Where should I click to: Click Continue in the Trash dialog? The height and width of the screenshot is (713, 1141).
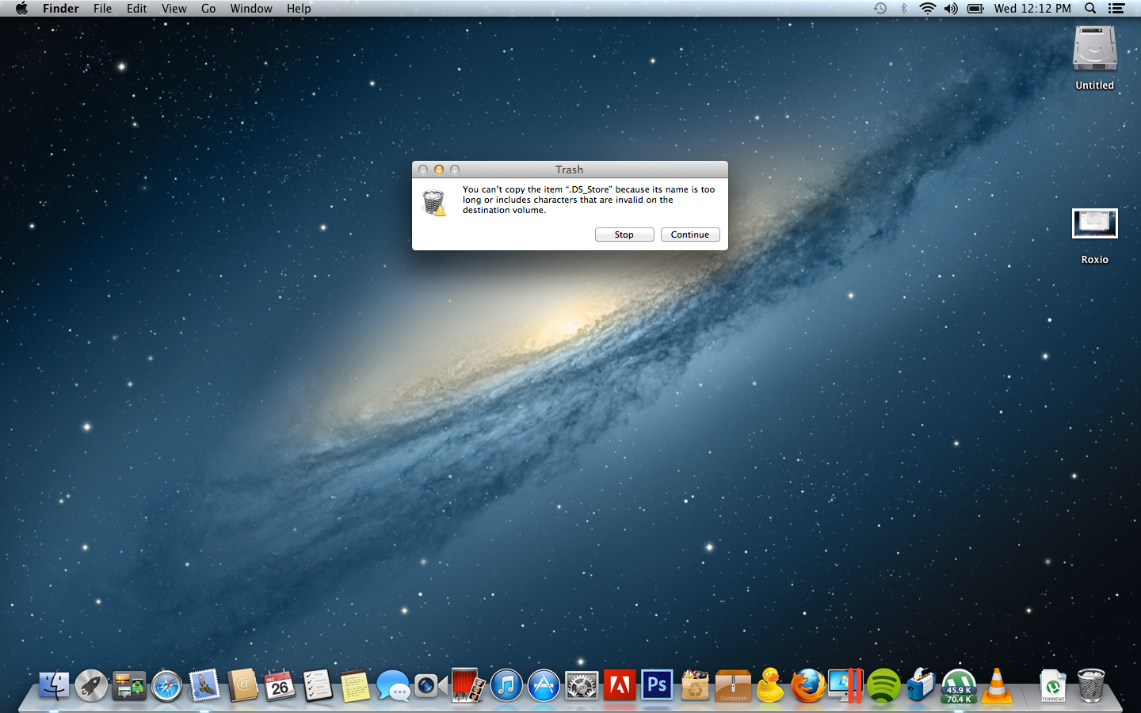pyautogui.click(x=690, y=234)
